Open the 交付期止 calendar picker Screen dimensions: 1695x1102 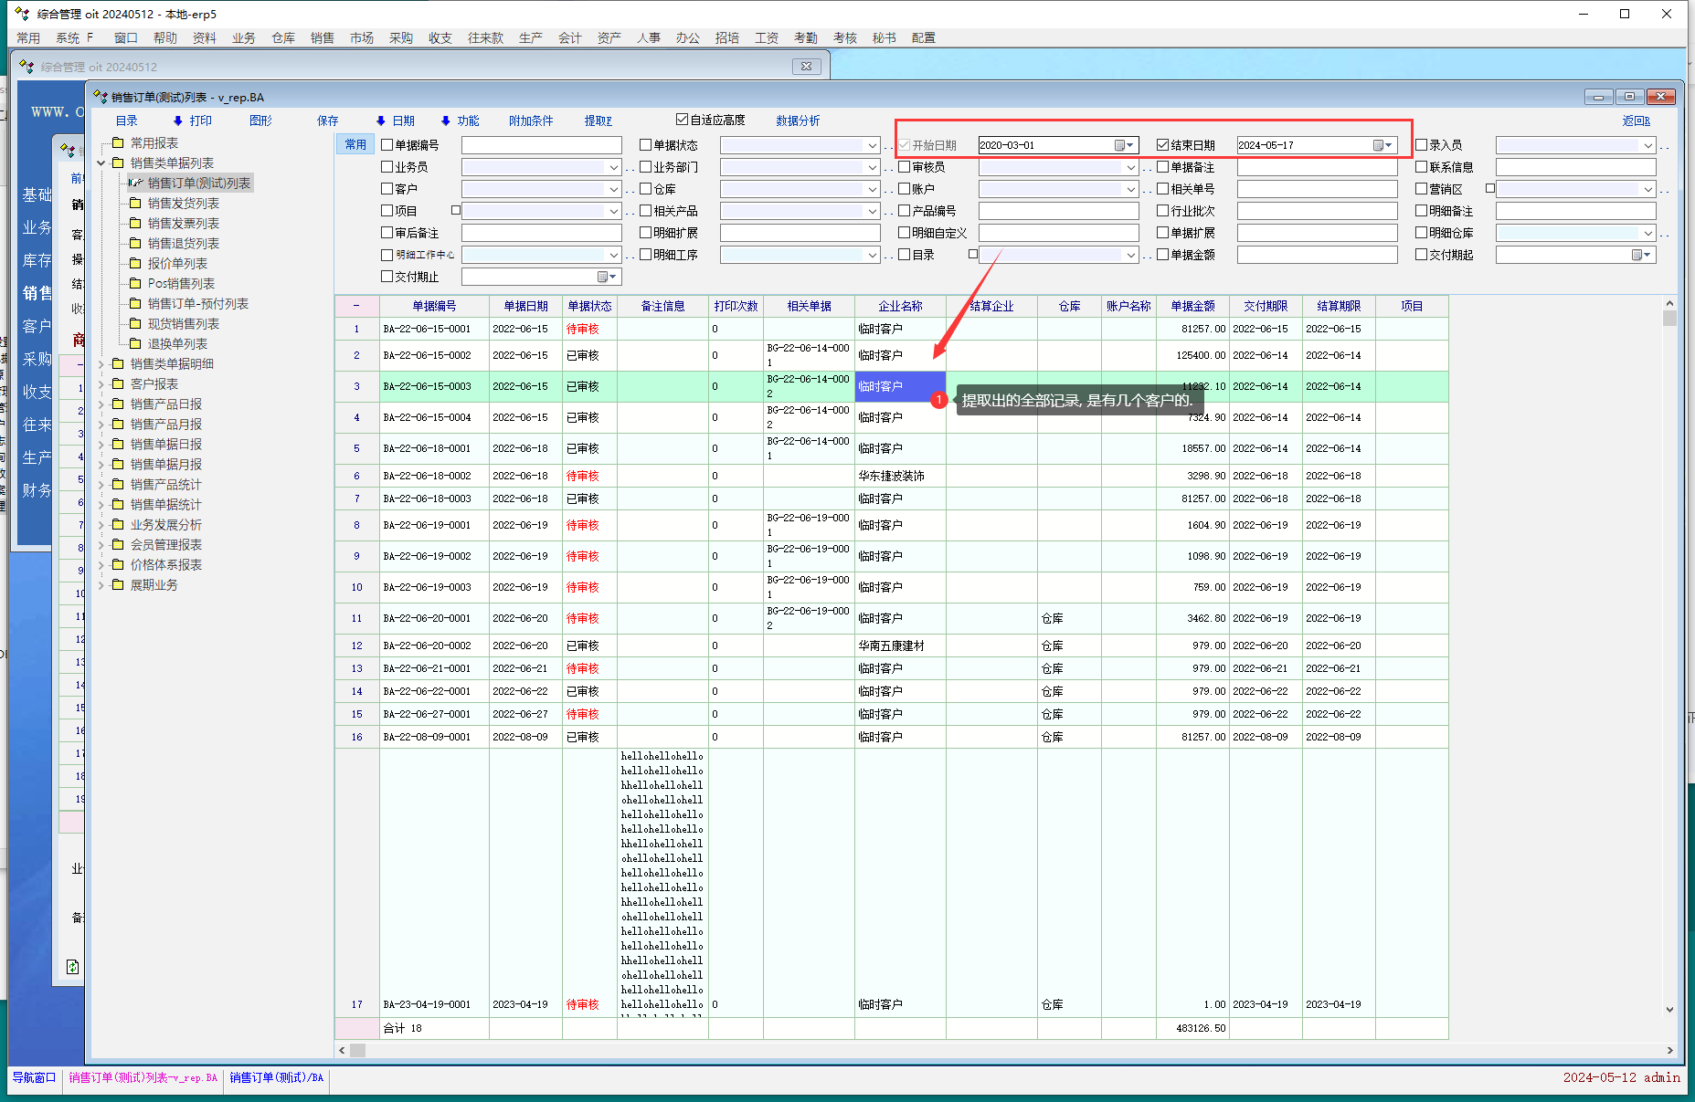606,277
